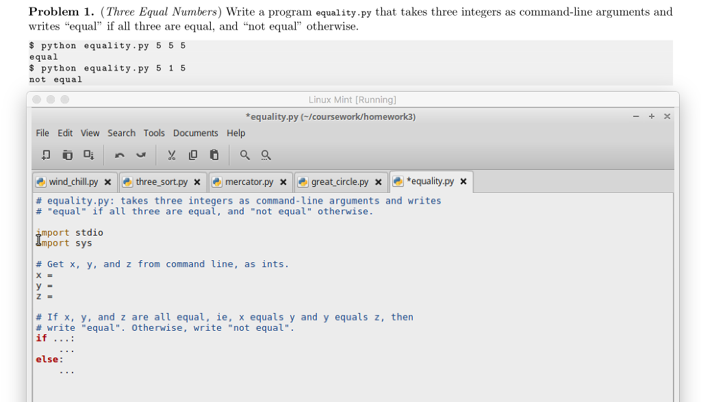Save the current file via the Save icon
Viewport: 701px width, 402px height.
88,155
